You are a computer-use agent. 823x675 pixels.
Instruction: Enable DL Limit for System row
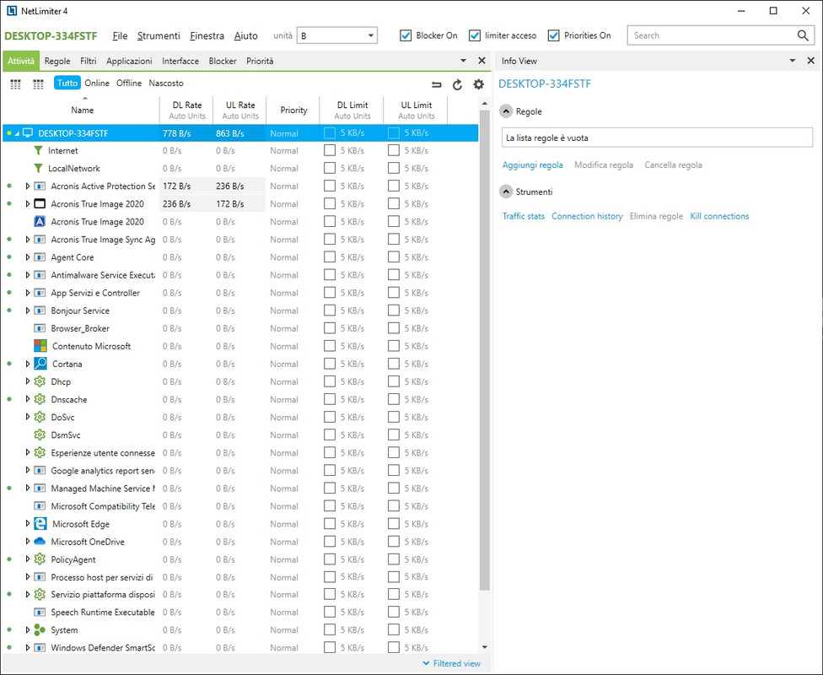[x=330, y=629]
